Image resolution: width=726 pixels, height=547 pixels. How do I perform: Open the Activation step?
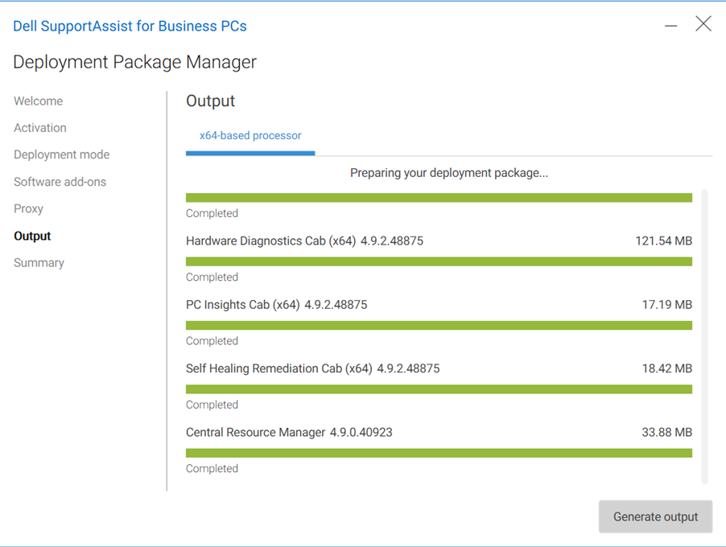[x=39, y=127]
